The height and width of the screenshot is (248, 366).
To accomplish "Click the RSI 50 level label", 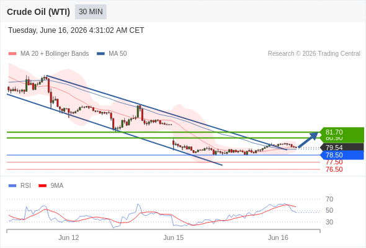I will (329, 210).
